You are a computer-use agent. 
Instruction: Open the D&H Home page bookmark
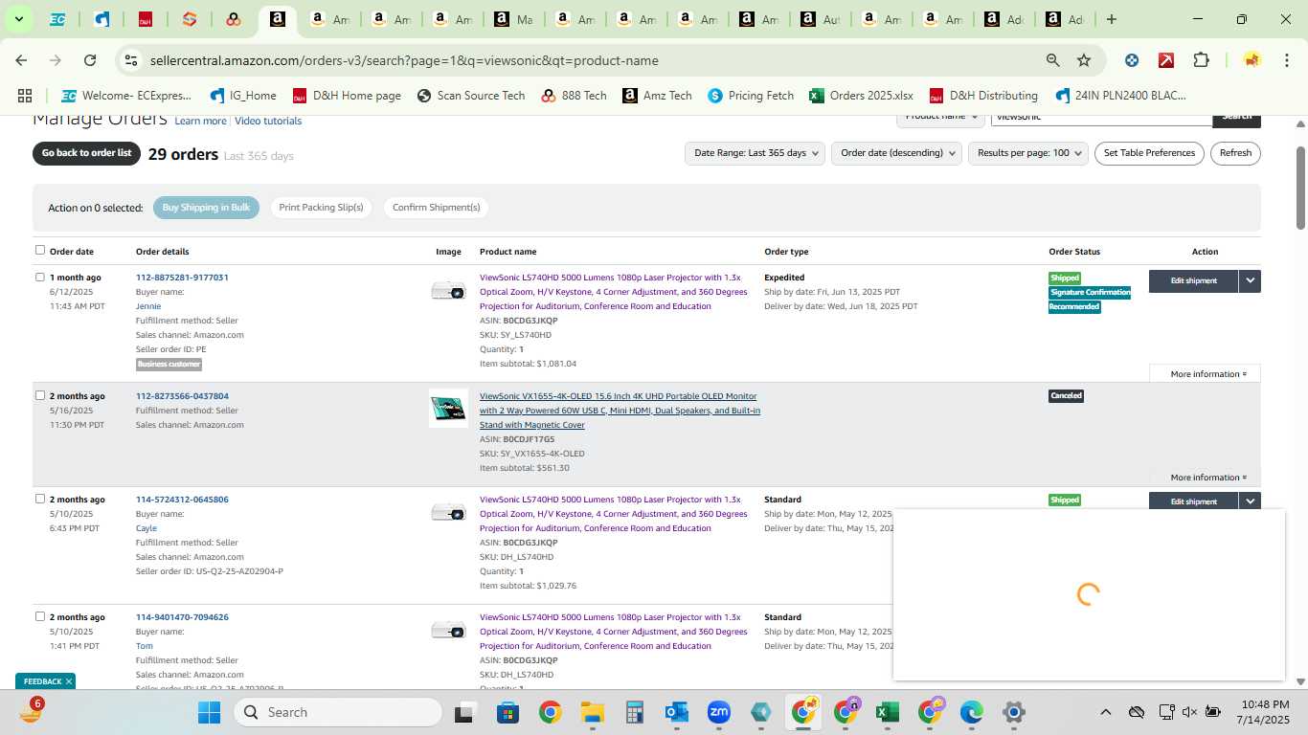click(347, 96)
